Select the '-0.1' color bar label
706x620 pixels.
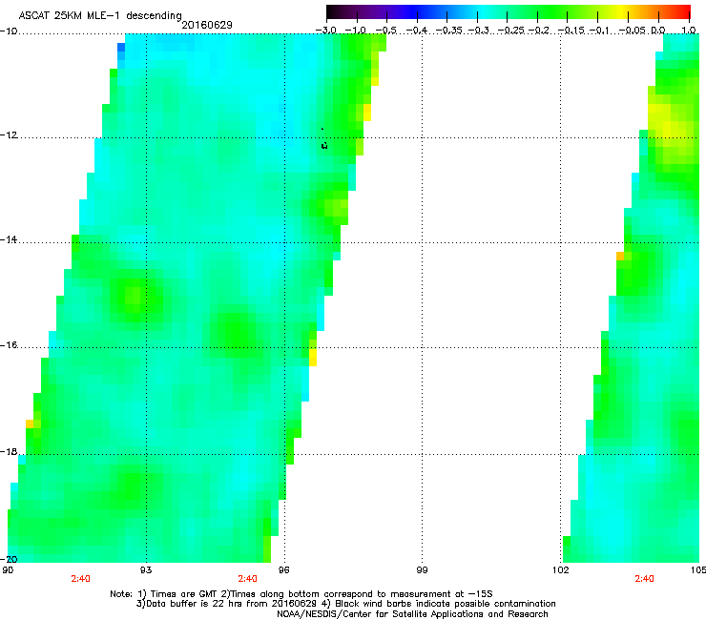point(599,31)
